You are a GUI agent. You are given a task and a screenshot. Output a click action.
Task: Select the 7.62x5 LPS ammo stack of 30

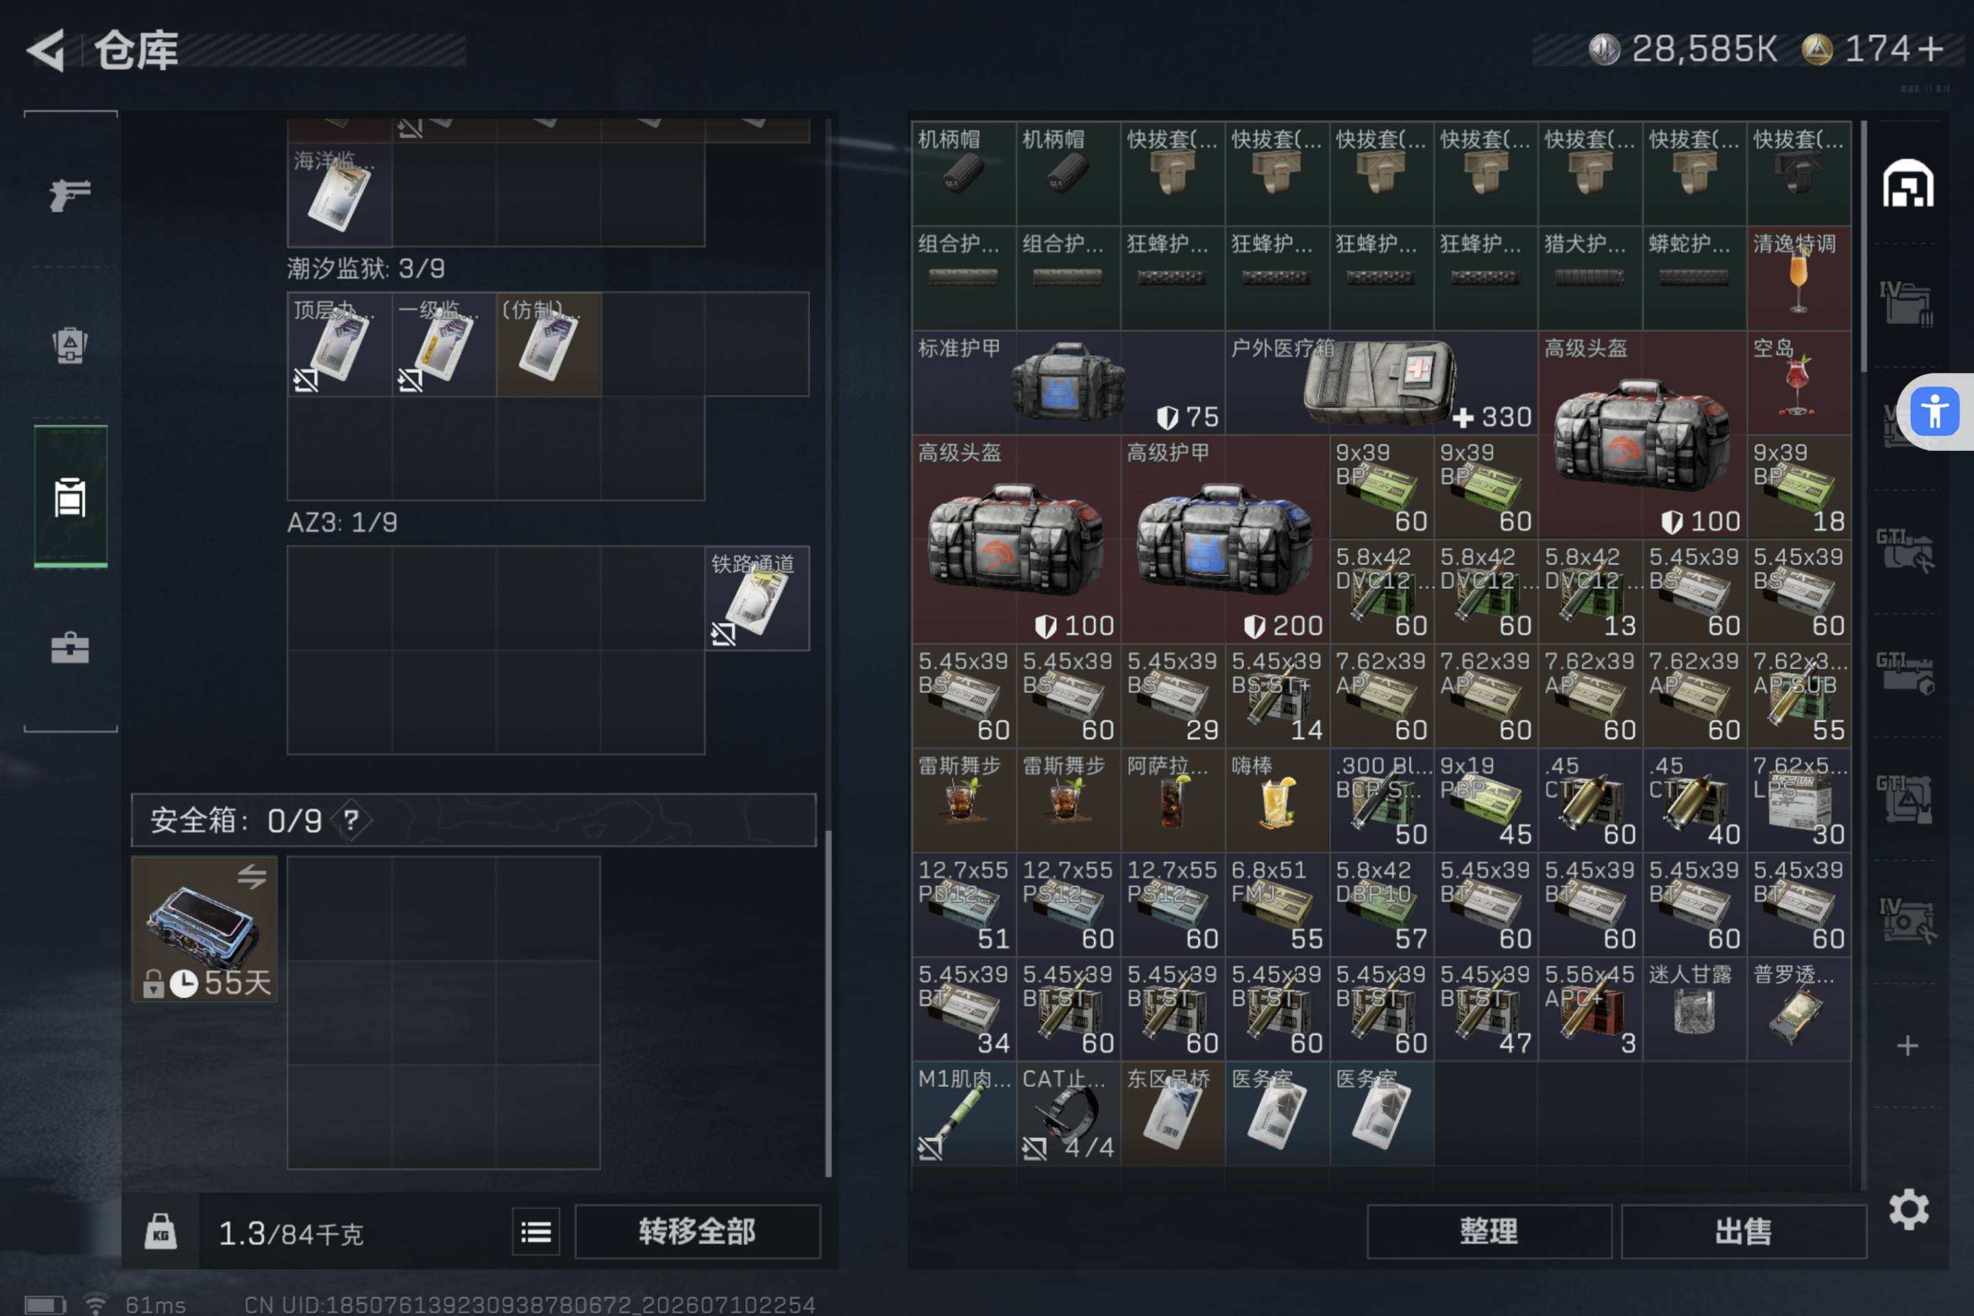point(1799,800)
